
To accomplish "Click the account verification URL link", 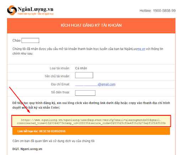I will [x=91, y=122].
